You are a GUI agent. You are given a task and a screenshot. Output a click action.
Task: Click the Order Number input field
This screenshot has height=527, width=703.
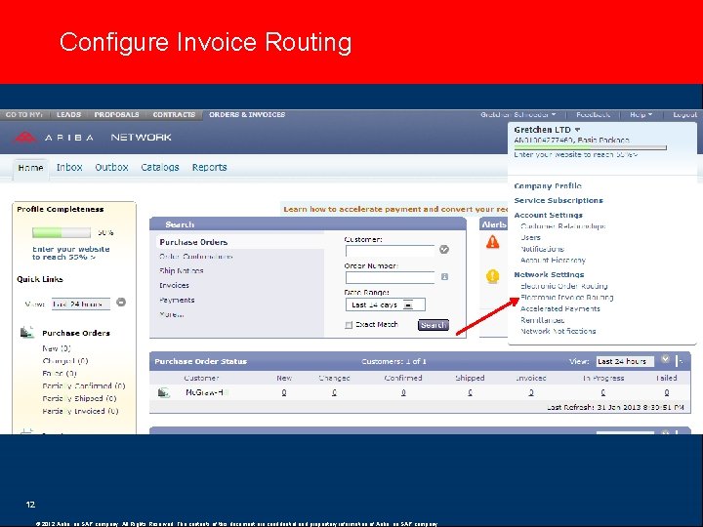coord(390,278)
